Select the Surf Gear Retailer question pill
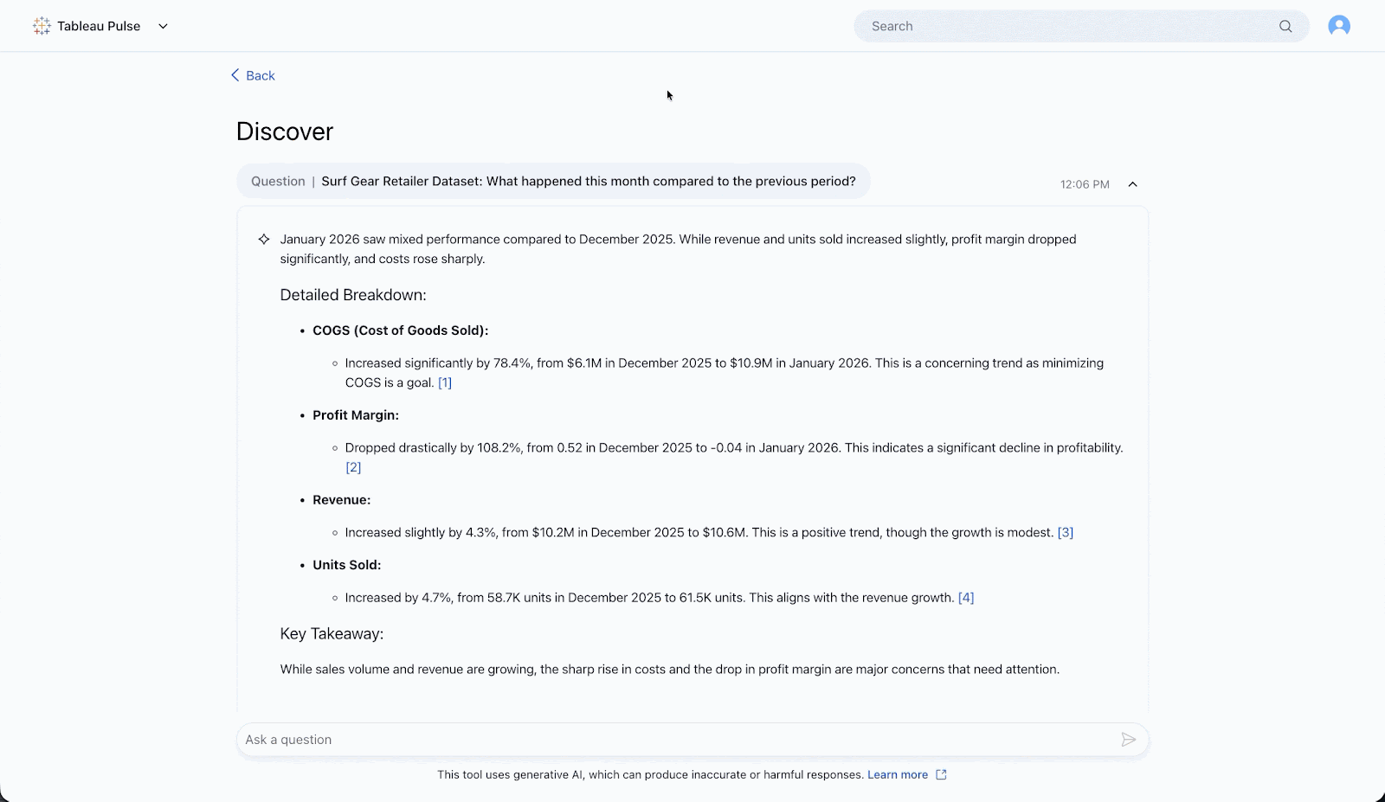The image size is (1385, 802). (x=553, y=181)
